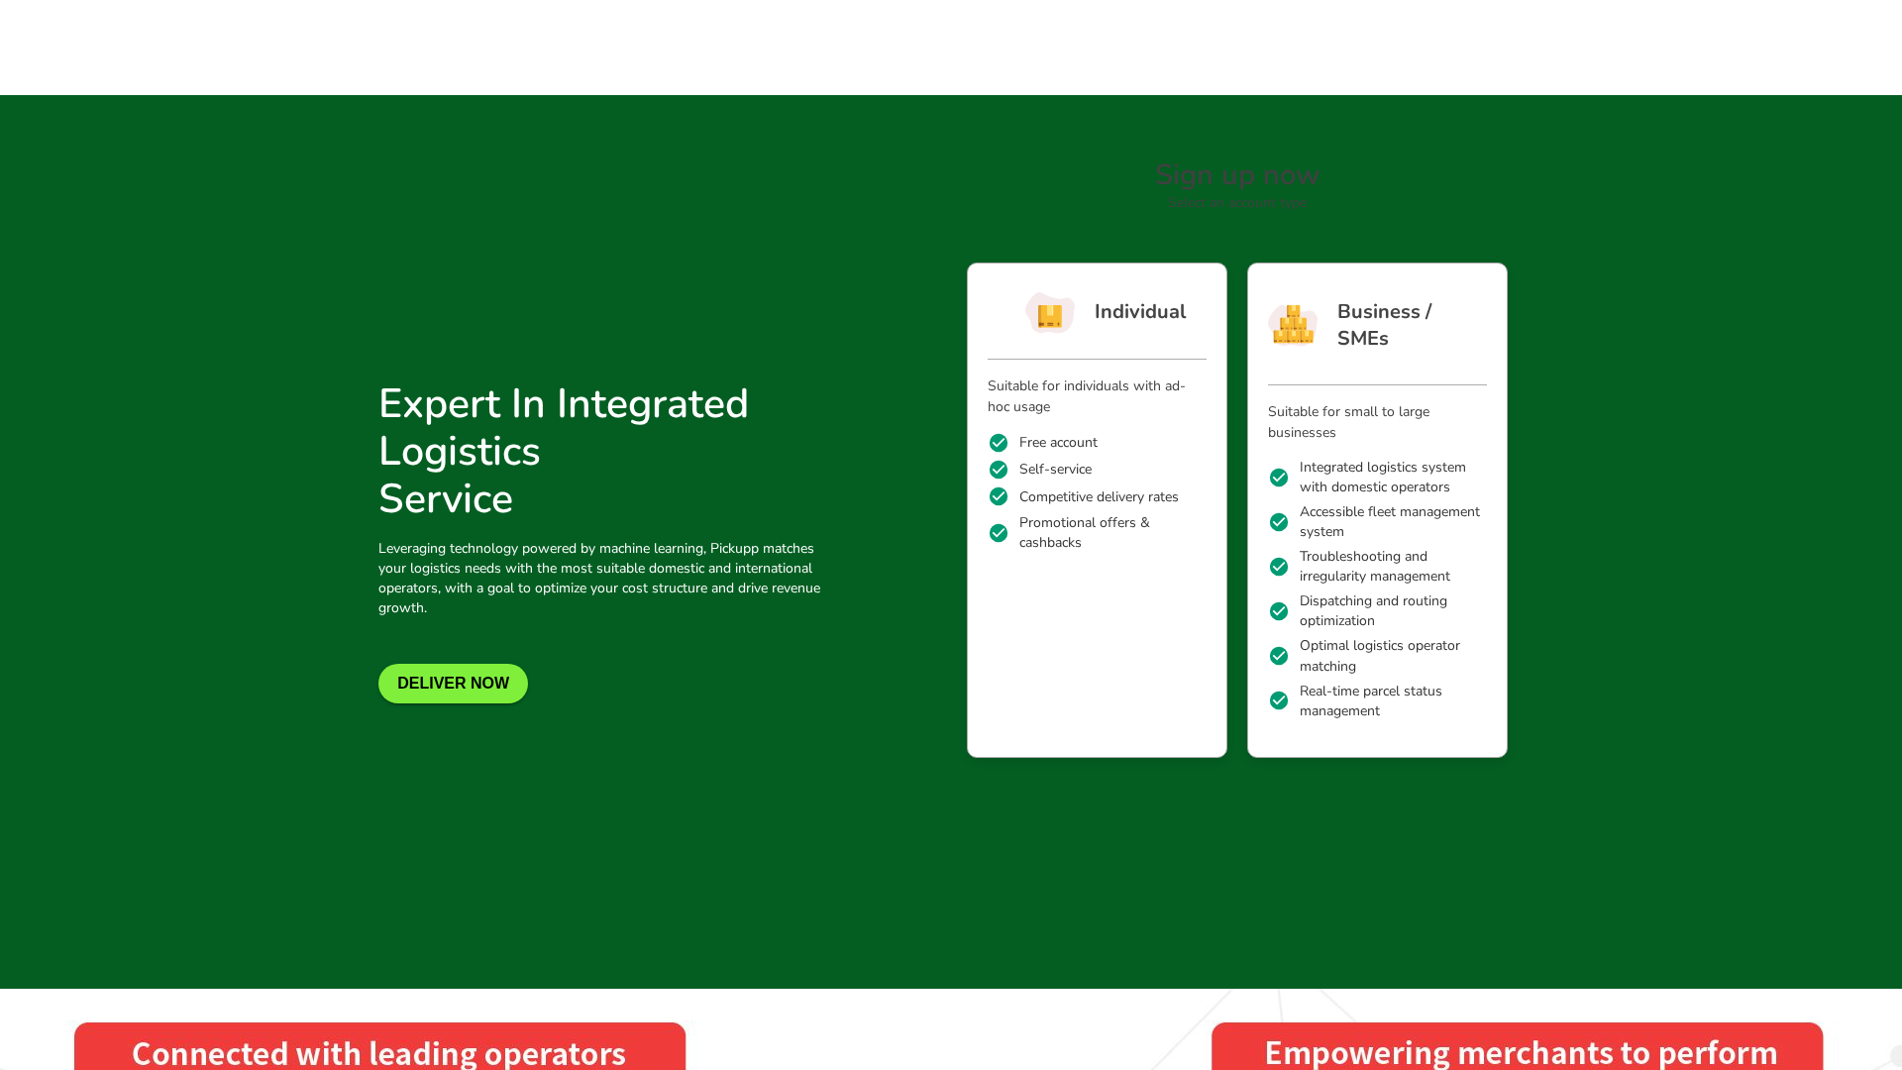Click 'Integrated logistics system with domestic operators'
The height and width of the screenshot is (1070, 1902).
point(1383,478)
